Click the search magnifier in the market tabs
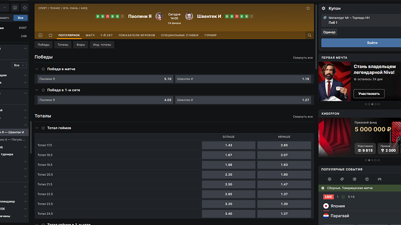 (309, 35)
